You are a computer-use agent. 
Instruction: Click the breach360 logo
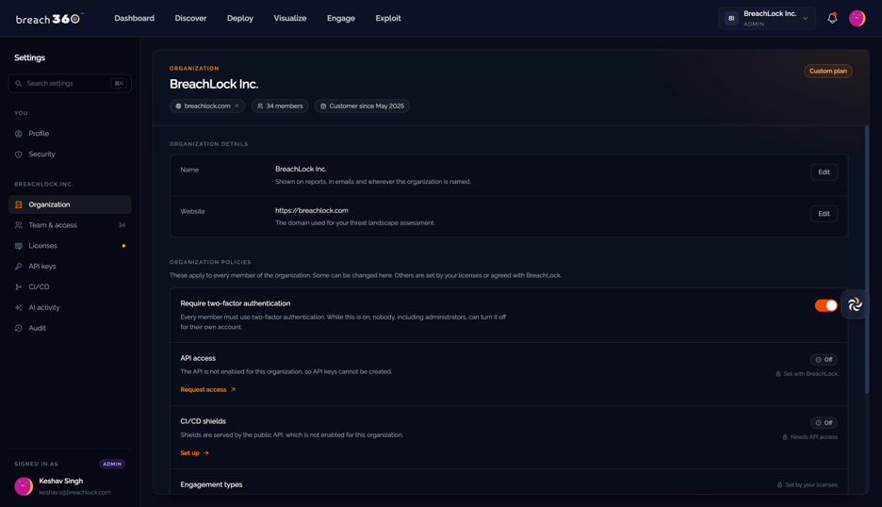49,19
